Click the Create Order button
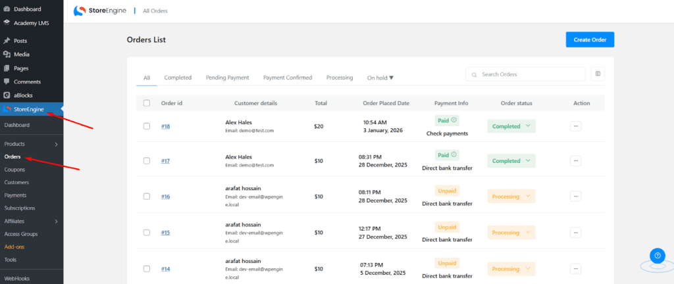Screen dimensions: 674x284 tap(590, 39)
